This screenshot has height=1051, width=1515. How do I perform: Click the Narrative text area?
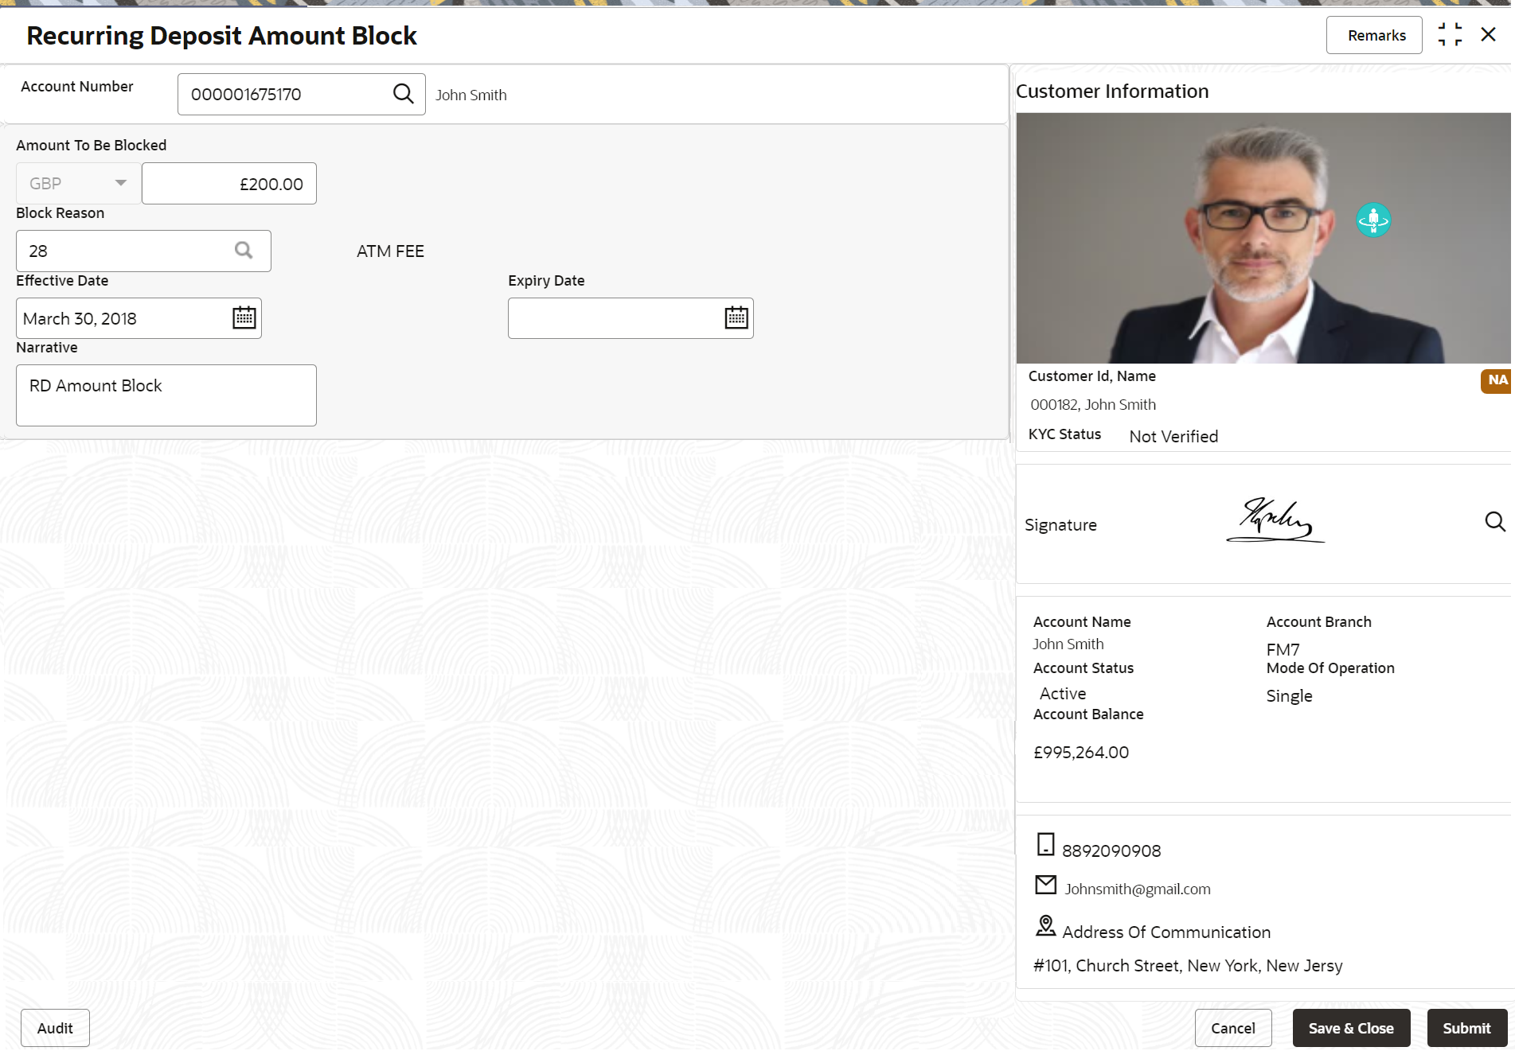(166, 395)
